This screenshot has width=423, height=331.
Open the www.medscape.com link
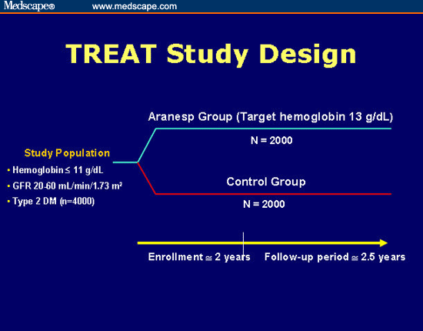135,6
